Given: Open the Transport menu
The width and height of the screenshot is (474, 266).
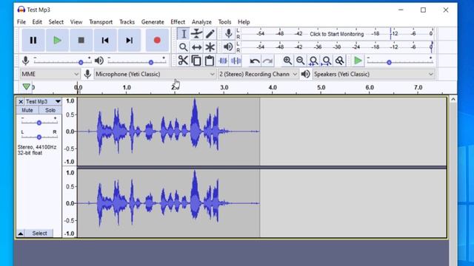Looking at the screenshot, I should click(x=101, y=21).
